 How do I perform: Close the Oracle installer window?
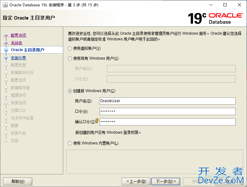[x=239, y=5]
